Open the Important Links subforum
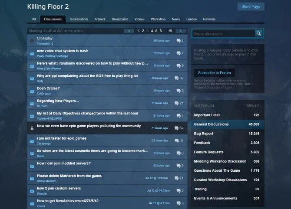Viewport: 291px width, 209px height. coord(227,115)
